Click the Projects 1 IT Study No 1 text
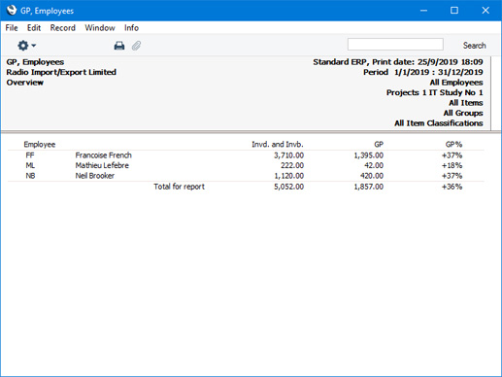This screenshot has height=377, width=502. (x=435, y=92)
